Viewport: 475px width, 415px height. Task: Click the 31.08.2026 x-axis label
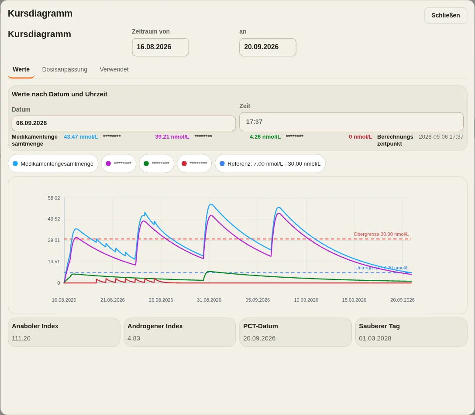[x=209, y=300]
